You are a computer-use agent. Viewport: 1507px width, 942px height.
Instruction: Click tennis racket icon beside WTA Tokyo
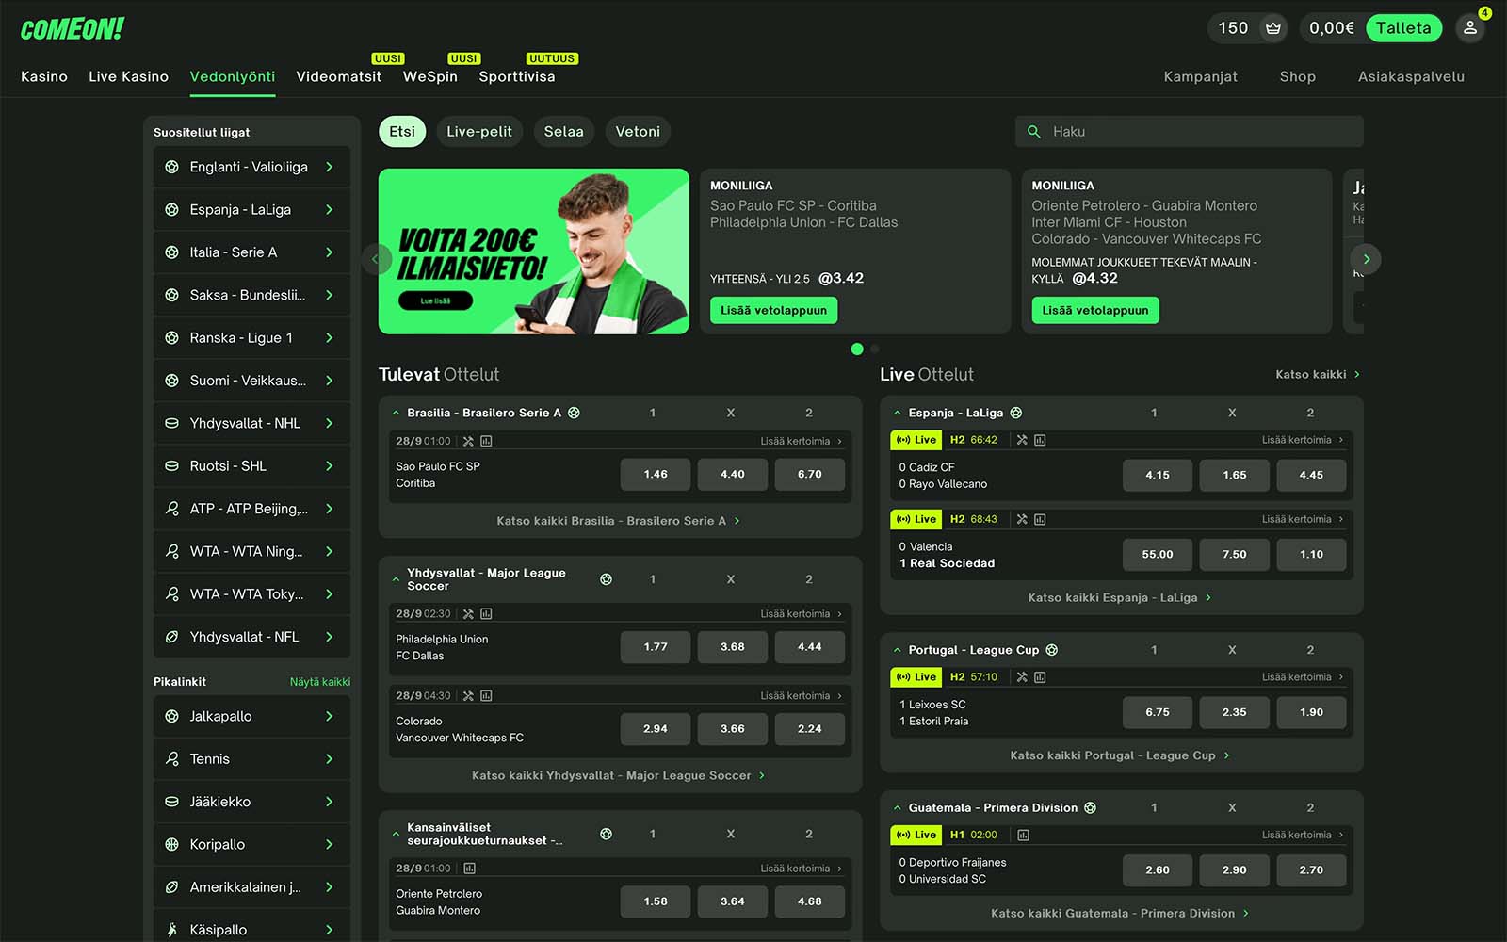coord(171,593)
